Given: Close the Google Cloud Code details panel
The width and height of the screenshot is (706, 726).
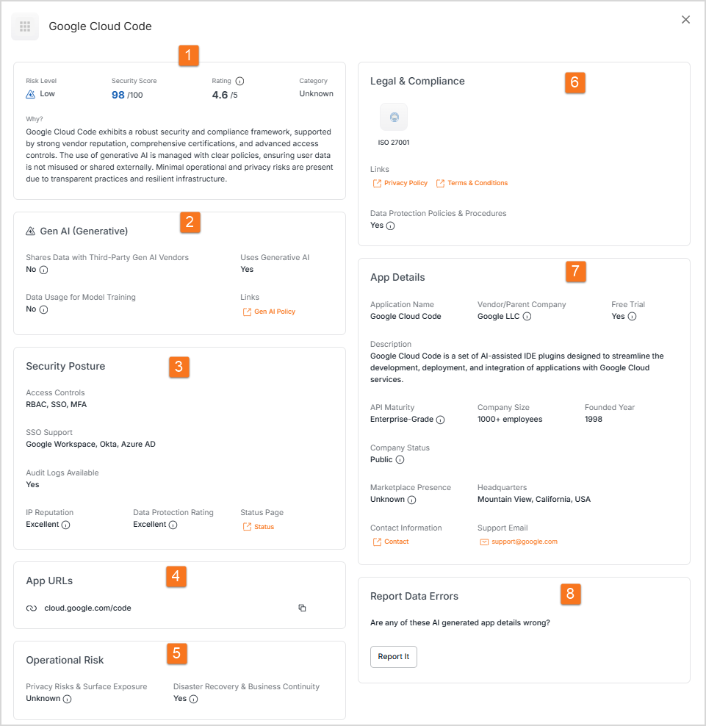Looking at the screenshot, I should (x=685, y=19).
